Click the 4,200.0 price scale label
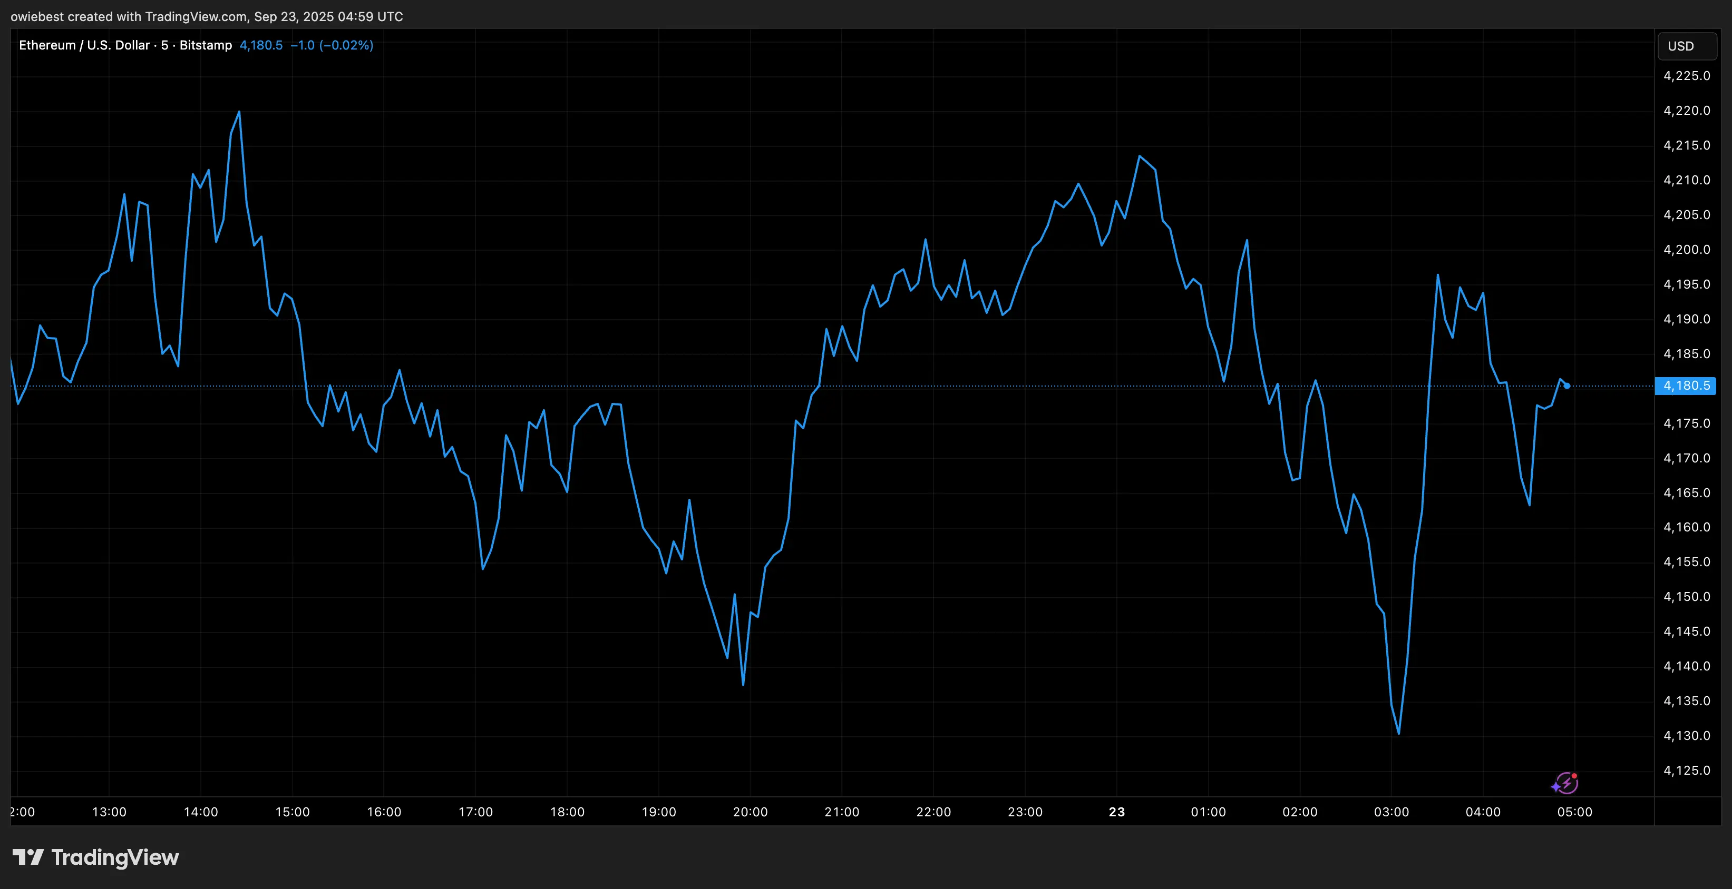Screen dimensions: 1732x889 1686,249
